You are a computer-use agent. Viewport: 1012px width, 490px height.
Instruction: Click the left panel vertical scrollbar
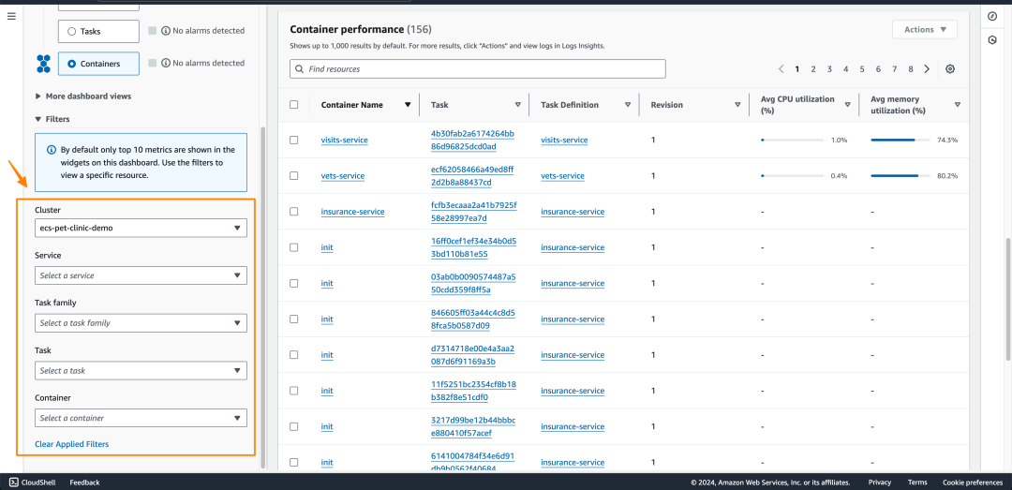(262, 297)
